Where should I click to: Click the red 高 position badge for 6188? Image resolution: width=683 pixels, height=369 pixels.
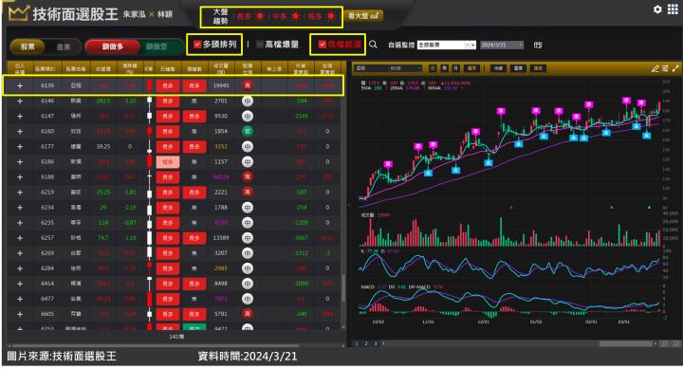(248, 177)
